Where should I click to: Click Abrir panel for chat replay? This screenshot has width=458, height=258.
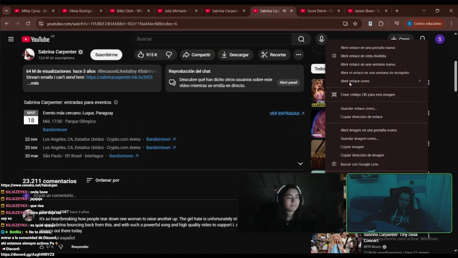point(288,82)
